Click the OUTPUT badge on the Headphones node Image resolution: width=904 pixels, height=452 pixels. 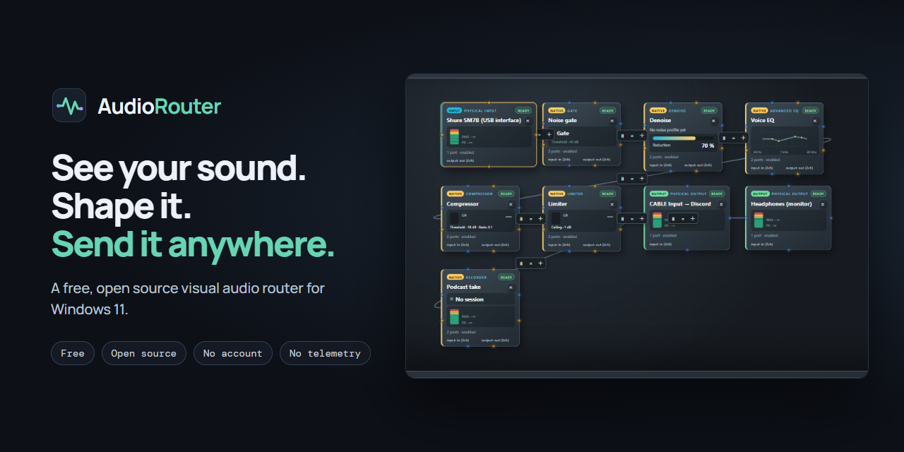click(761, 194)
